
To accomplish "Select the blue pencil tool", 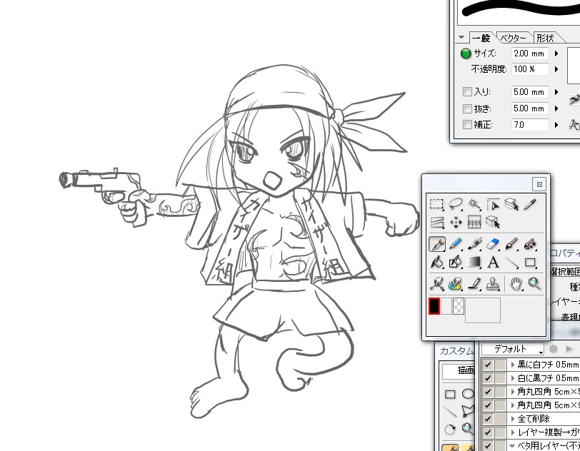I will pos(456,244).
